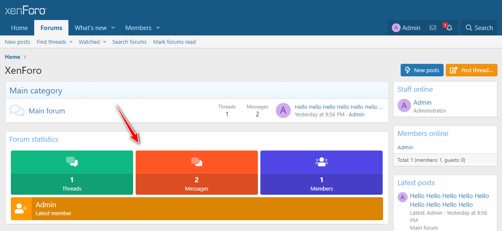Viewport: 502px width, 231px height.
Task: Switch to the Home tab
Action: 19,28
